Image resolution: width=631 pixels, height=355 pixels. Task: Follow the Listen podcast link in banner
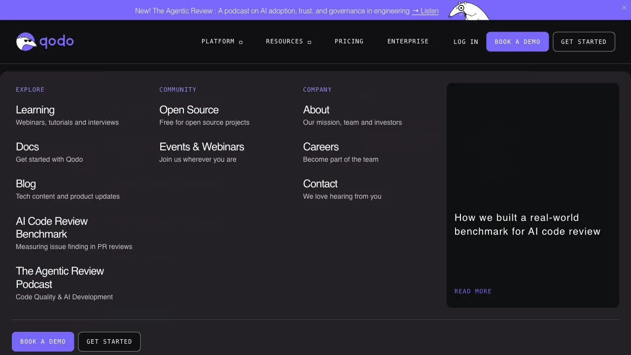tap(425, 11)
